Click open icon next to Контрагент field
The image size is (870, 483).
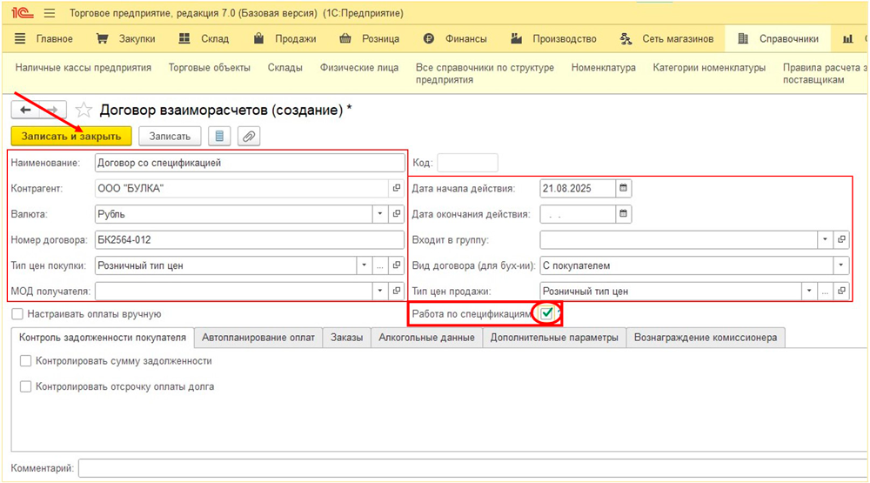tap(397, 188)
